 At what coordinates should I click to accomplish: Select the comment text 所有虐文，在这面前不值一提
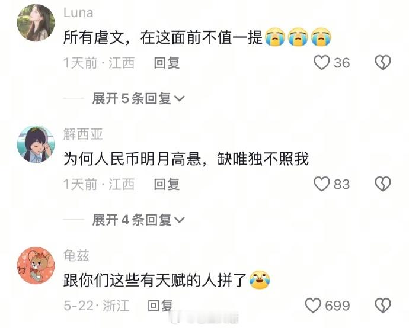(163, 37)
